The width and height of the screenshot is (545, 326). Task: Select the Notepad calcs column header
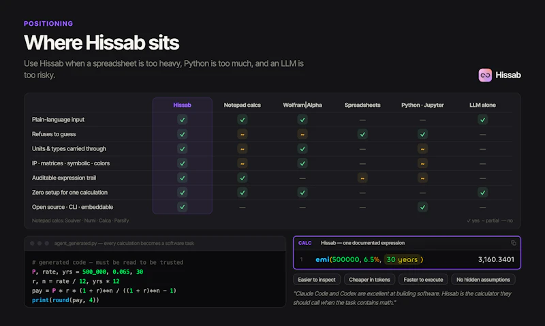coord(243,105)
